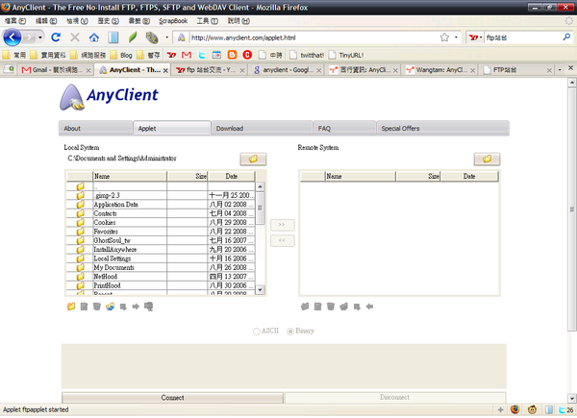Viewport: 577px width, 418px height.
Task: Click the magnifier search go icon
Action: [566, 37]
